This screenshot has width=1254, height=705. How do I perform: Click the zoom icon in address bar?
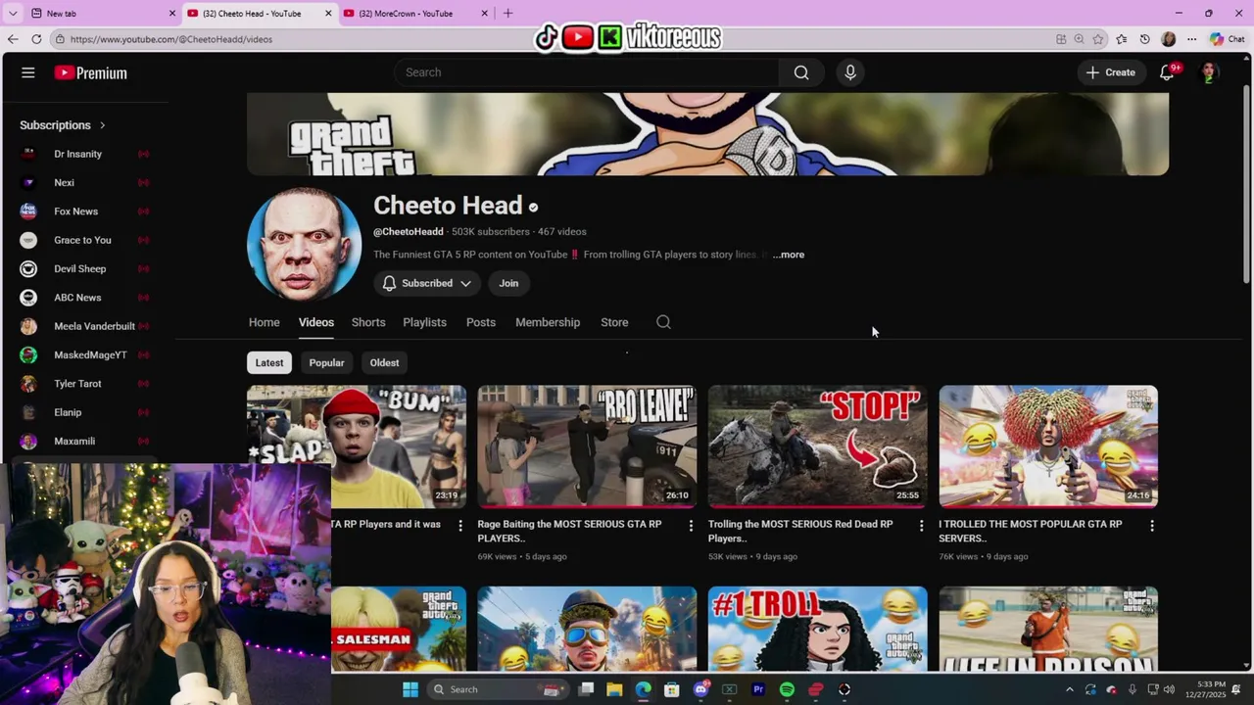point(1079,39)
